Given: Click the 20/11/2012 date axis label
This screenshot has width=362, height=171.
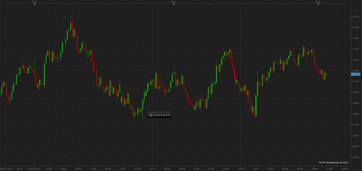Looking at the screenshot, I should pos(6,168).
